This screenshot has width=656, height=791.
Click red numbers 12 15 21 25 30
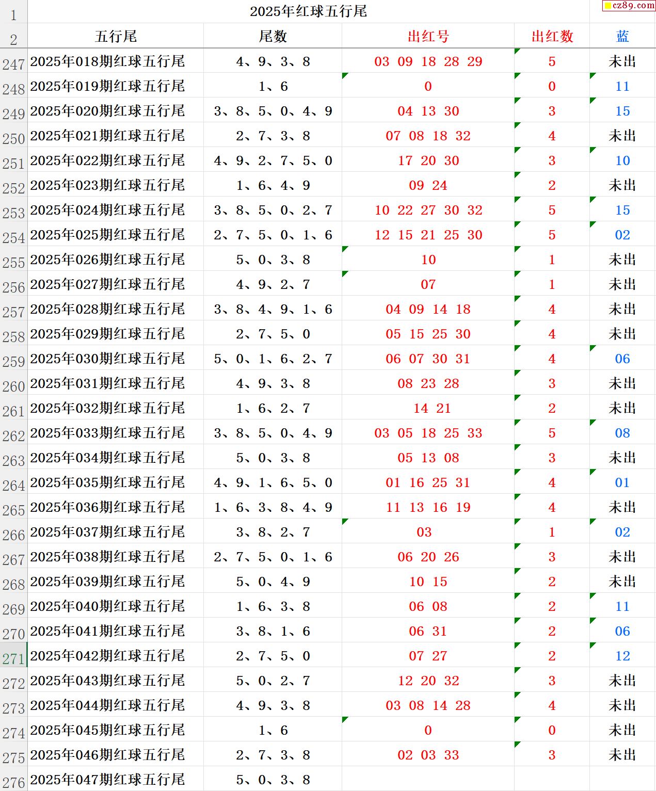(428, 235)
